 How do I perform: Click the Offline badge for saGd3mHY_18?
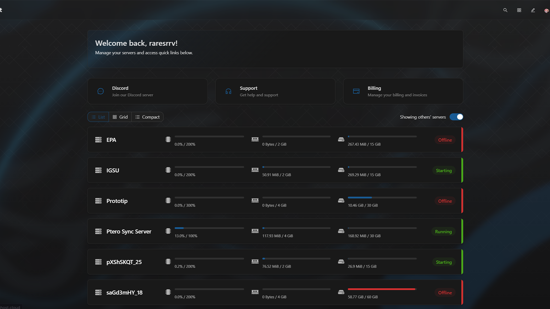pyautogui.click(x=445, y=293)
